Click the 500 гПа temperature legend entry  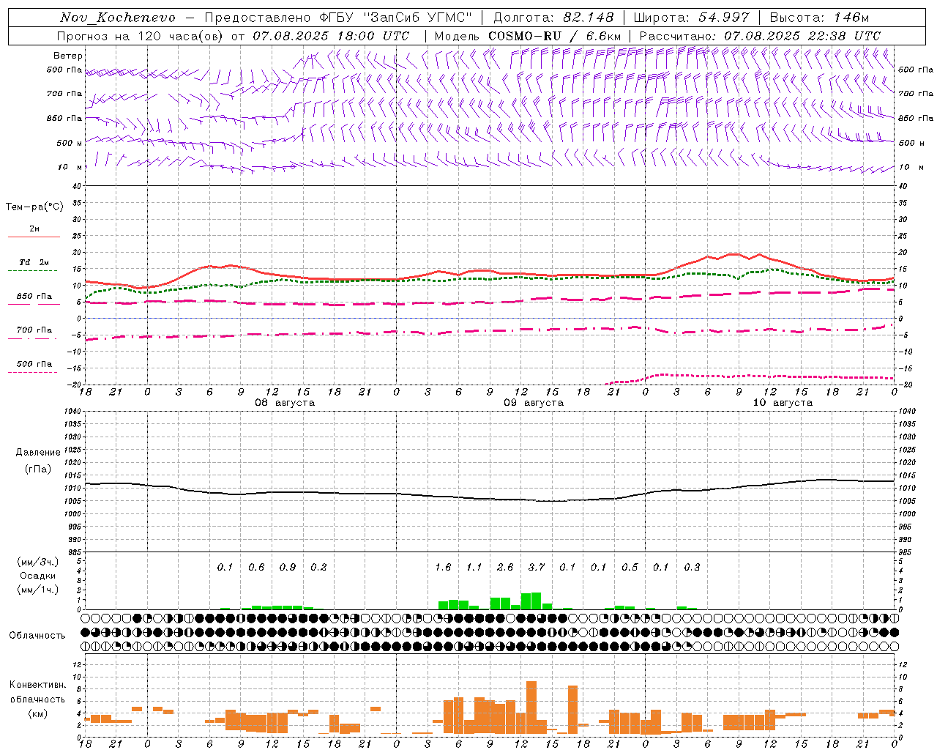tap(34, 364)
